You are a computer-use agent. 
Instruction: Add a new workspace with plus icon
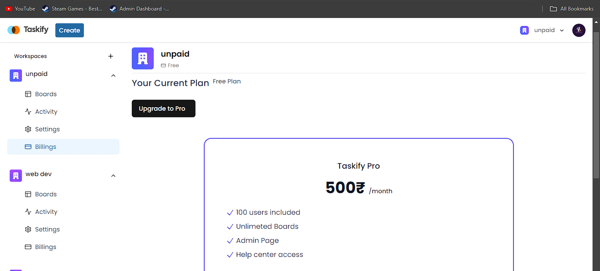click(x=111, y=56)
